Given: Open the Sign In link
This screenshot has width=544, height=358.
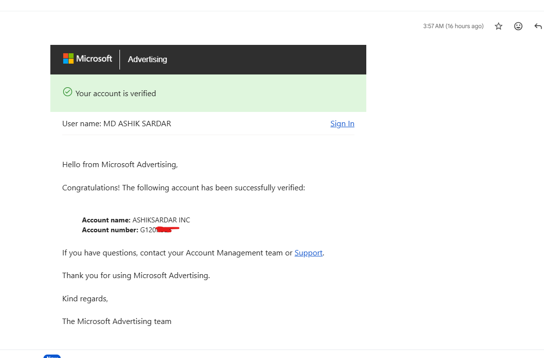Looking at the screenshot, I should (x=342, y=123).
